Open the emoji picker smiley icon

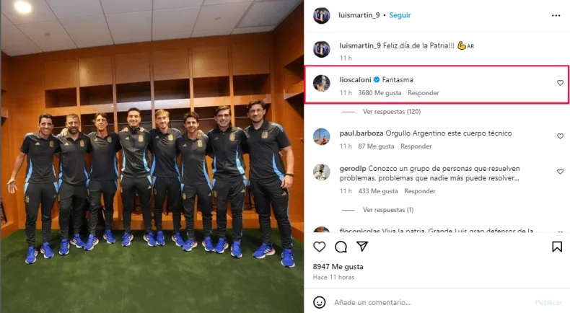click(319, 302)
